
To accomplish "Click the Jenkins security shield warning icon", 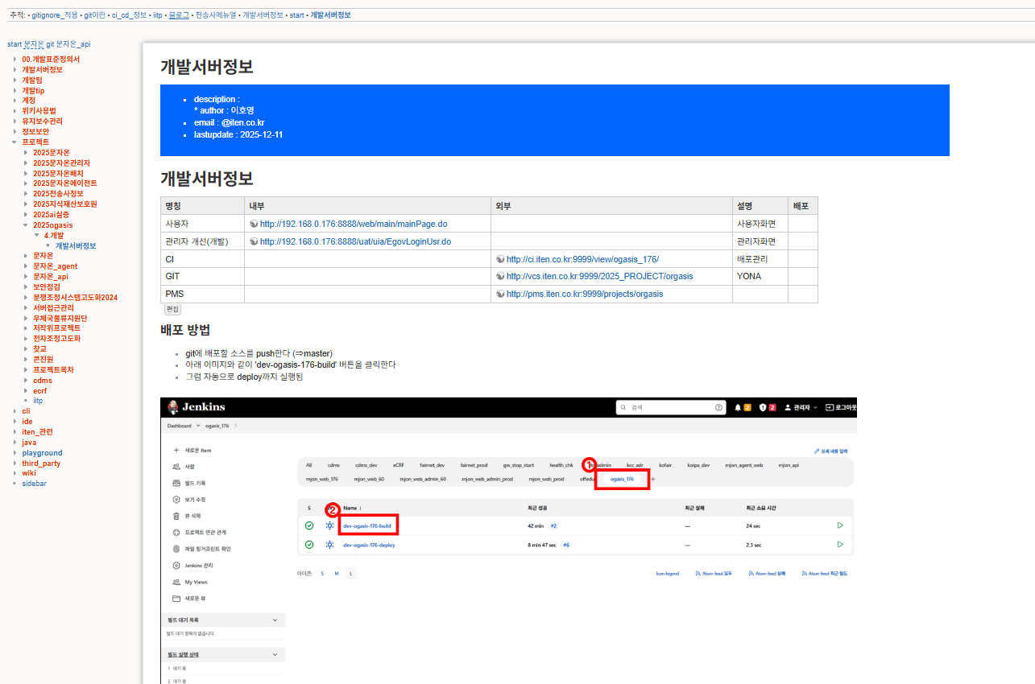I will pyautogui.click(x=763, y=408).
